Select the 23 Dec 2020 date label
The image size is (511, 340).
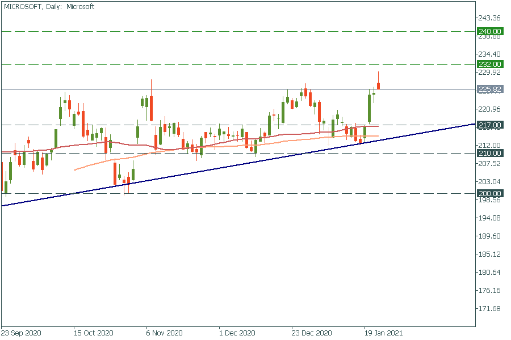pyautogui.click(x=312, y=333)
